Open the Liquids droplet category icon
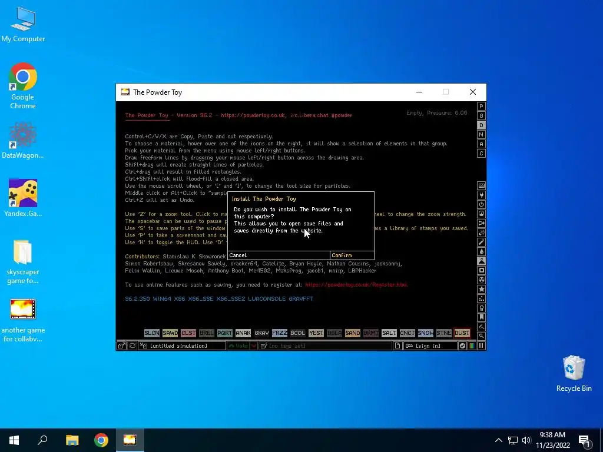The width and height of the screenshot is (603, 452). pyautogui.click(x=482, y=251)
